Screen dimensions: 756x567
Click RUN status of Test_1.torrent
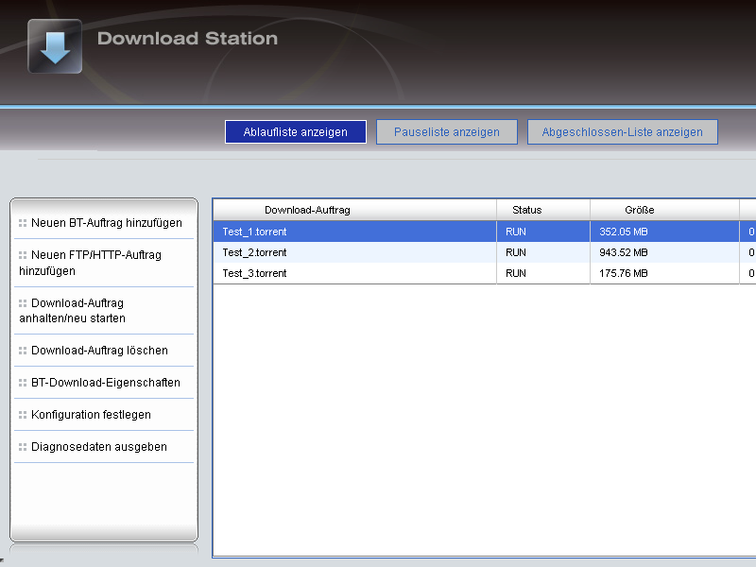click(x=516, y=232)
